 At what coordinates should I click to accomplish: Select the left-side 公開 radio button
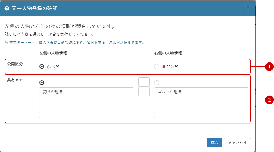[42, 66]
